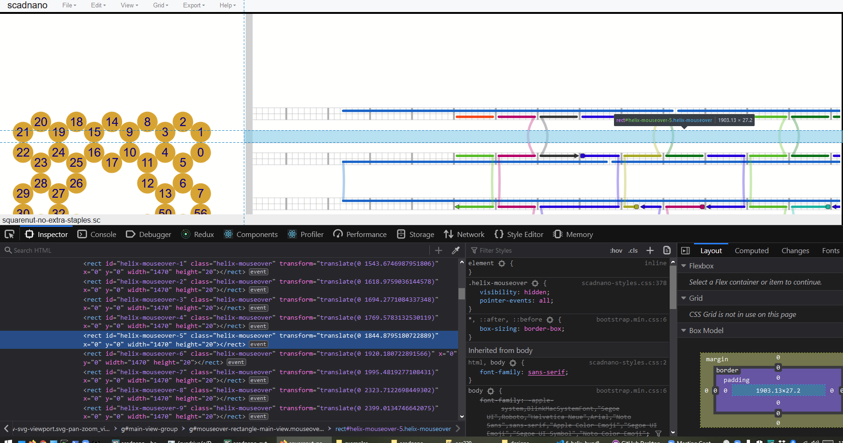843x443 pixels.
Task: Open scadnano-styles.css:2 source link
Action: 627,362
